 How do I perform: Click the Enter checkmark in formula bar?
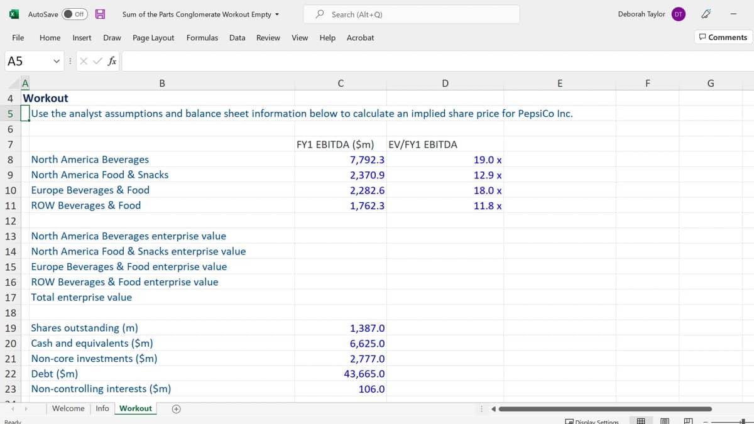click(x=97, y=61)
